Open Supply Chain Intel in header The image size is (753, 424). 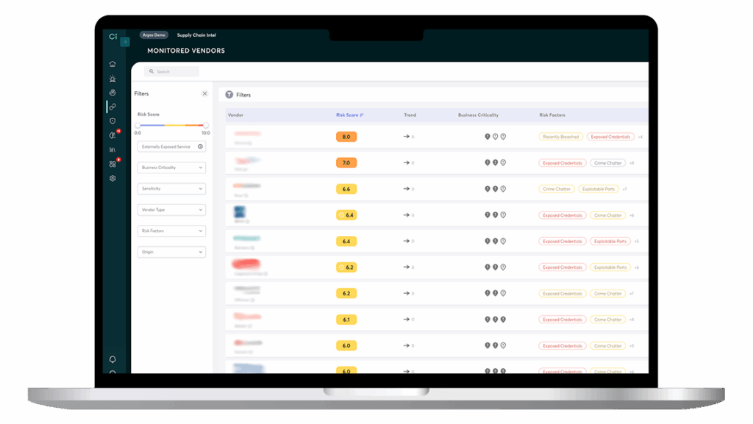click(x=196, y=35)
